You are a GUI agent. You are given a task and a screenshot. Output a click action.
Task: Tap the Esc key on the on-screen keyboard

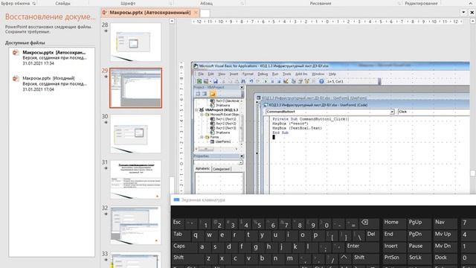coord(177,223)
